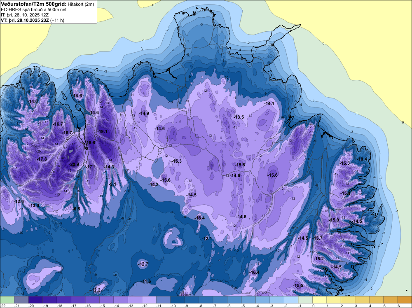Pick the light green legend swatch above -22

7,300
